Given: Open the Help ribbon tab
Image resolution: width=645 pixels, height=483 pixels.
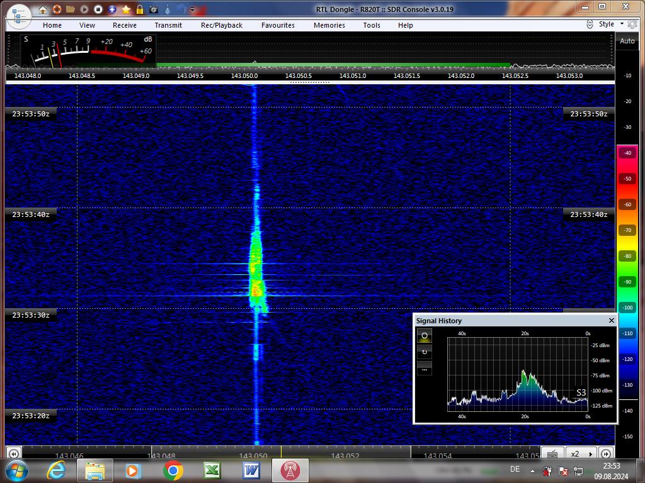Looking at the screenshot, I should [x=405, y=25].
